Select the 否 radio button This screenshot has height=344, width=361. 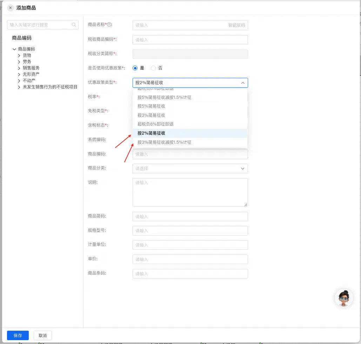tap(153, 68)
